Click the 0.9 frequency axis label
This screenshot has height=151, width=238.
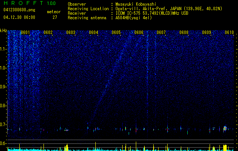pos(3,87)
